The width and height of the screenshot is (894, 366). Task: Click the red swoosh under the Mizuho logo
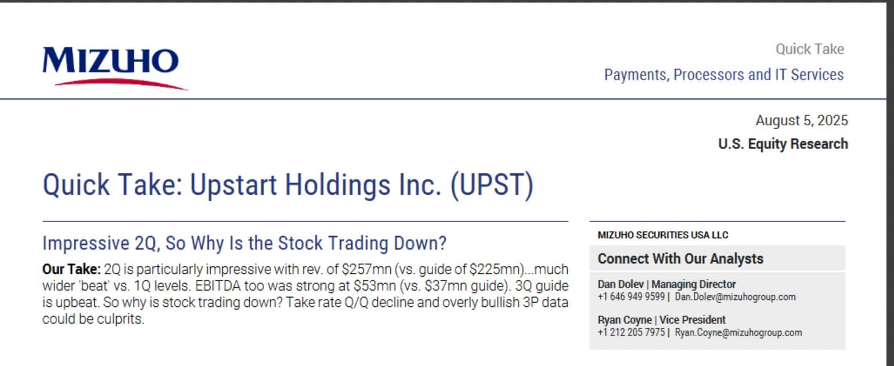coord(121,84)
